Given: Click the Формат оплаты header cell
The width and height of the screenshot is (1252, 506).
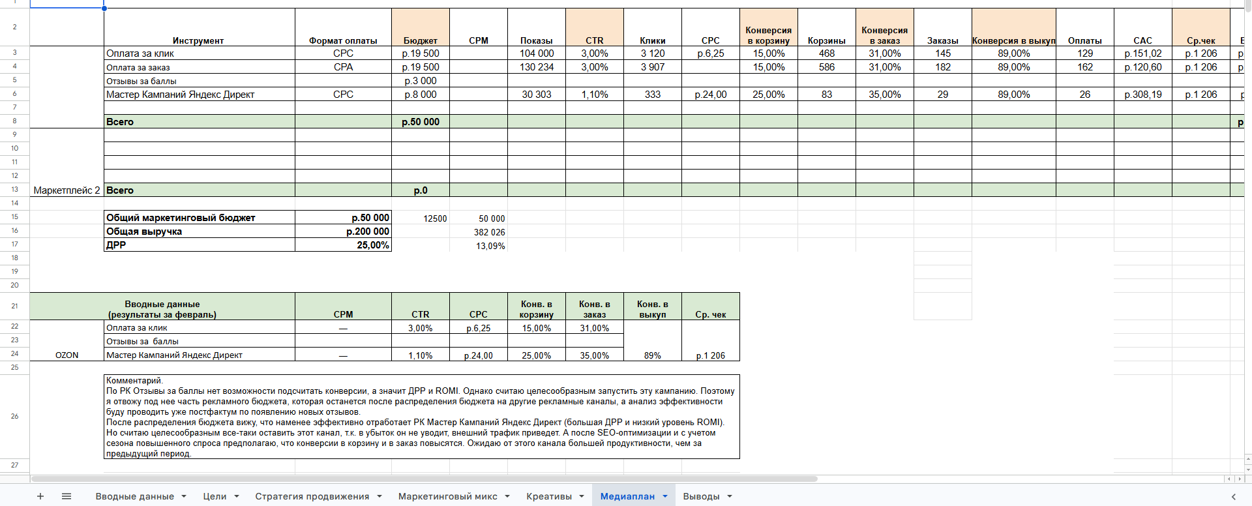Looking at the screenshot, I should (343, 27).
